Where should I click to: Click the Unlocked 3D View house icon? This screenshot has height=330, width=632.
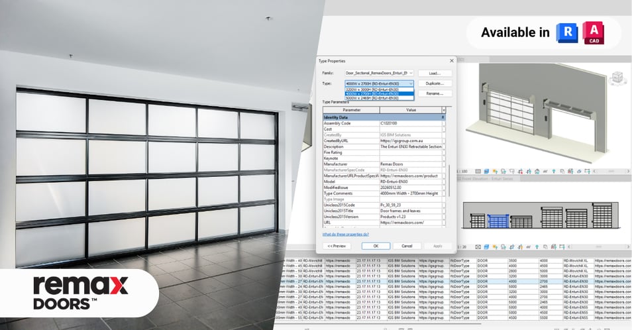[537, 171]
